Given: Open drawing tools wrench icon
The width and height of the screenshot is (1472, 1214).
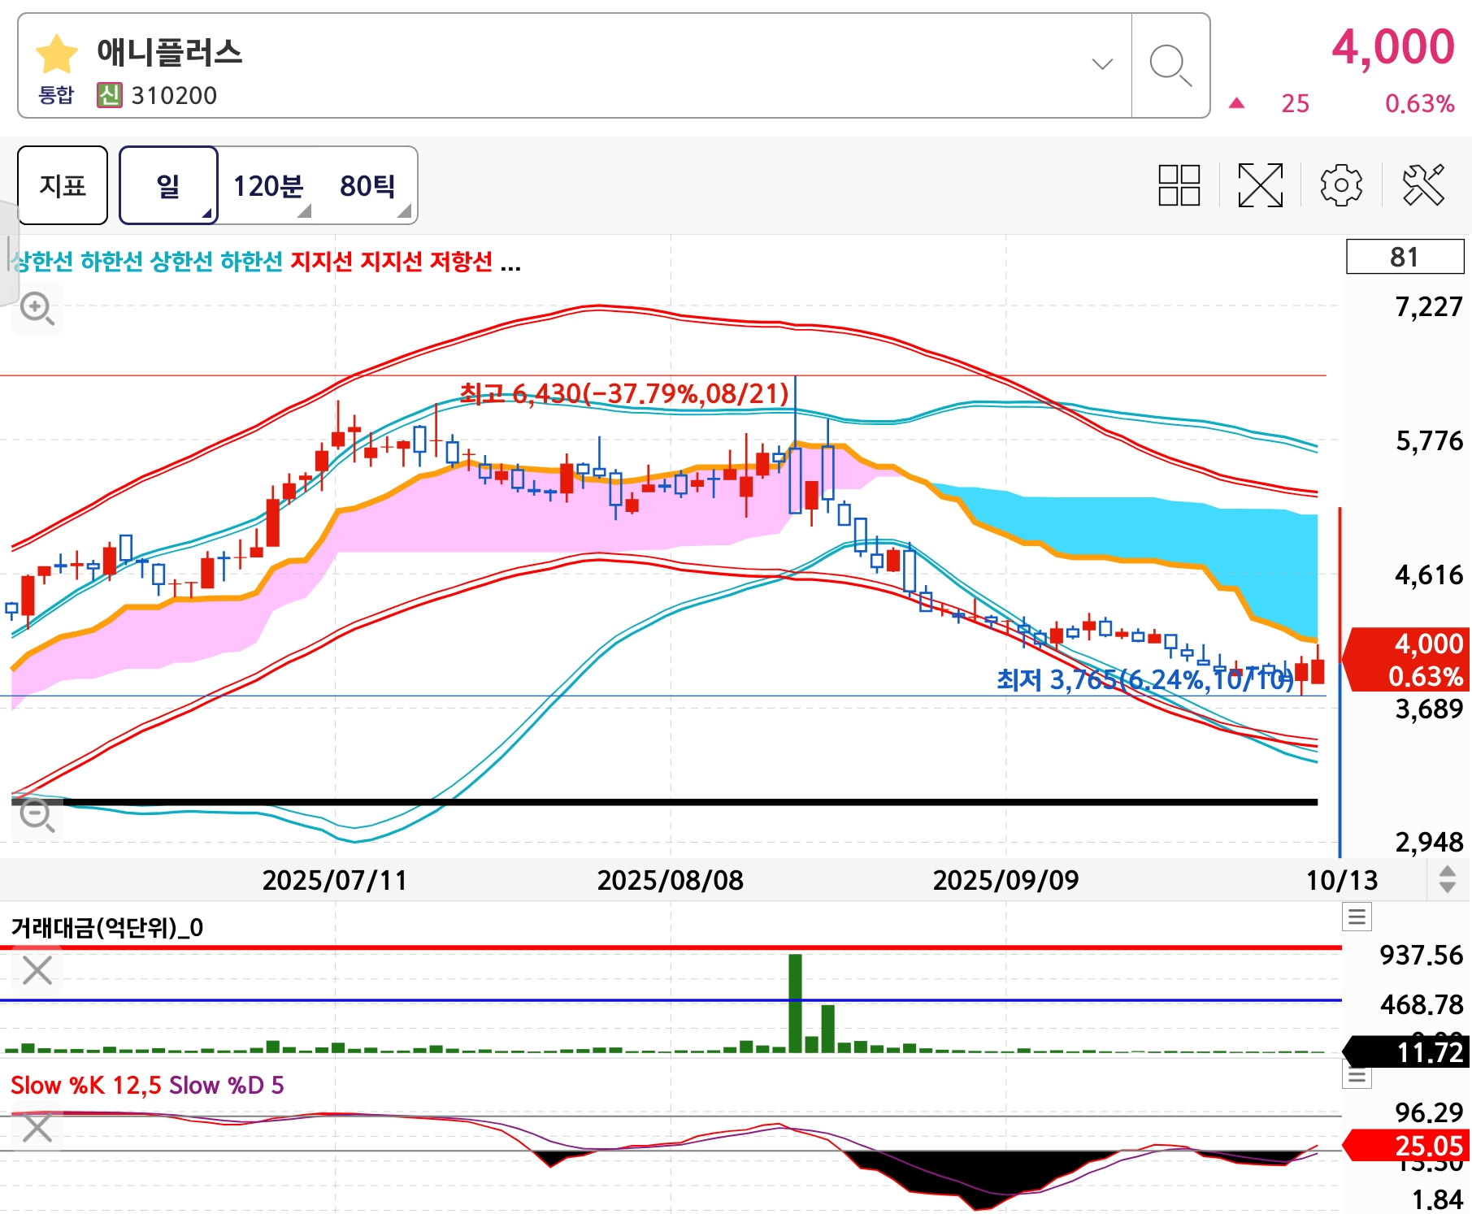Looking at the screenshot, I should [1423, 185].
